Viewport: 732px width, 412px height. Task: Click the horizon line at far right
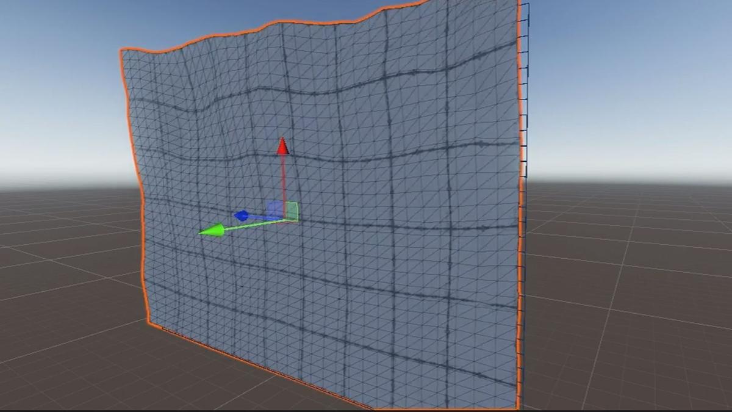[x=701, y=186]
